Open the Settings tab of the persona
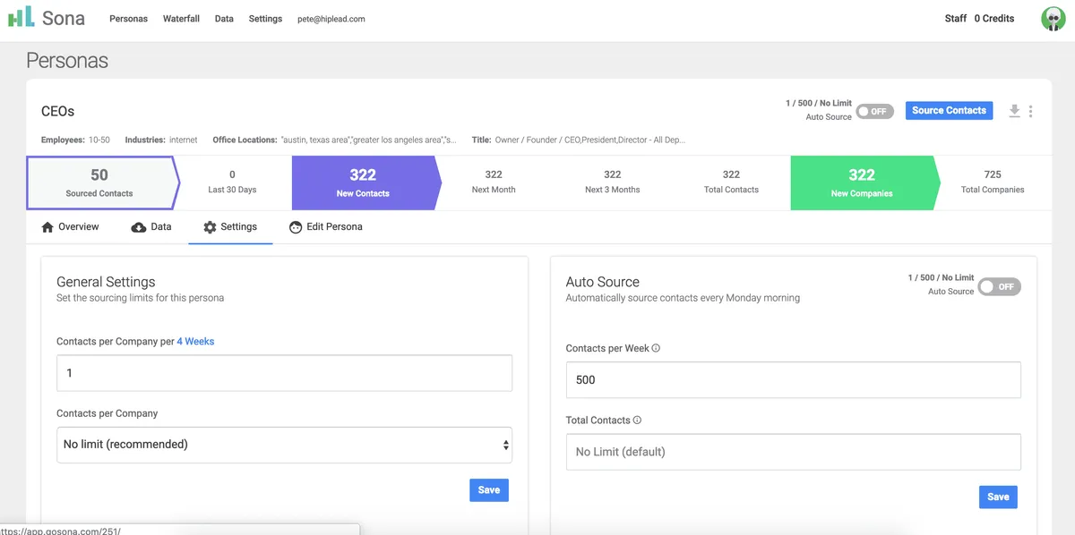This screenshot has height=535, width=1075. (230, 227)
